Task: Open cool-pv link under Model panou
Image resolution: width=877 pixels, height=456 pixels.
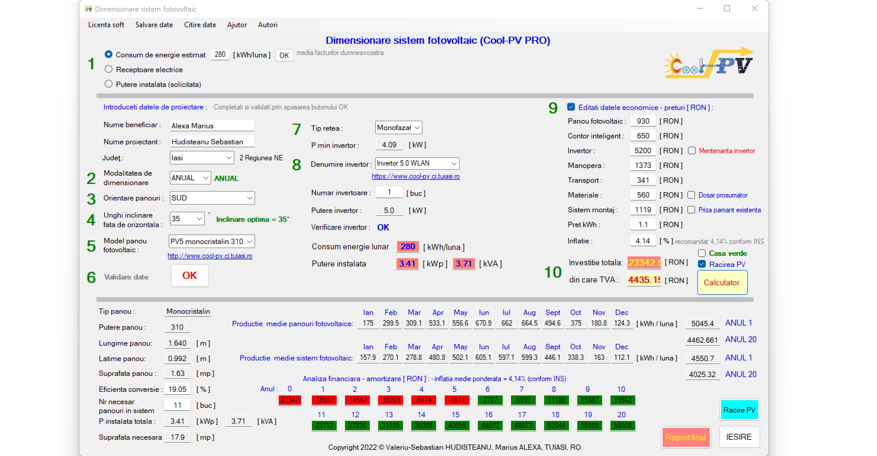Action: pos(210,256)
